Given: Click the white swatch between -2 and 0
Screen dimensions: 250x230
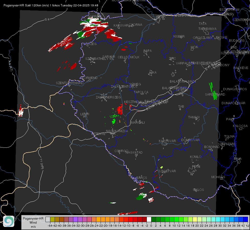Looking at the screenshot, I should coord(149,220).
